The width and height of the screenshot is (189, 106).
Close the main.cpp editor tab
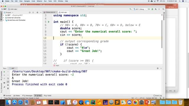pyautogui.click(x=68, y=12)
